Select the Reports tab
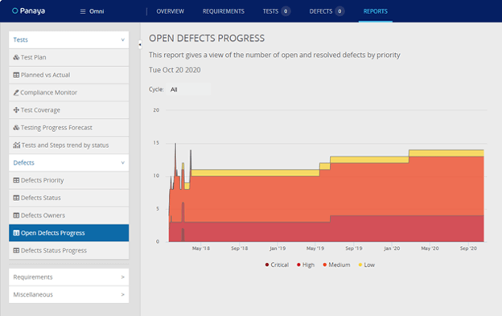502x316 pixels. pyautogui.click(x=375, y=11)
